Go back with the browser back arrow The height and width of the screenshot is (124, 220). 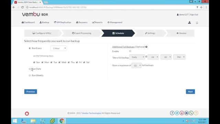coord(14,7)
